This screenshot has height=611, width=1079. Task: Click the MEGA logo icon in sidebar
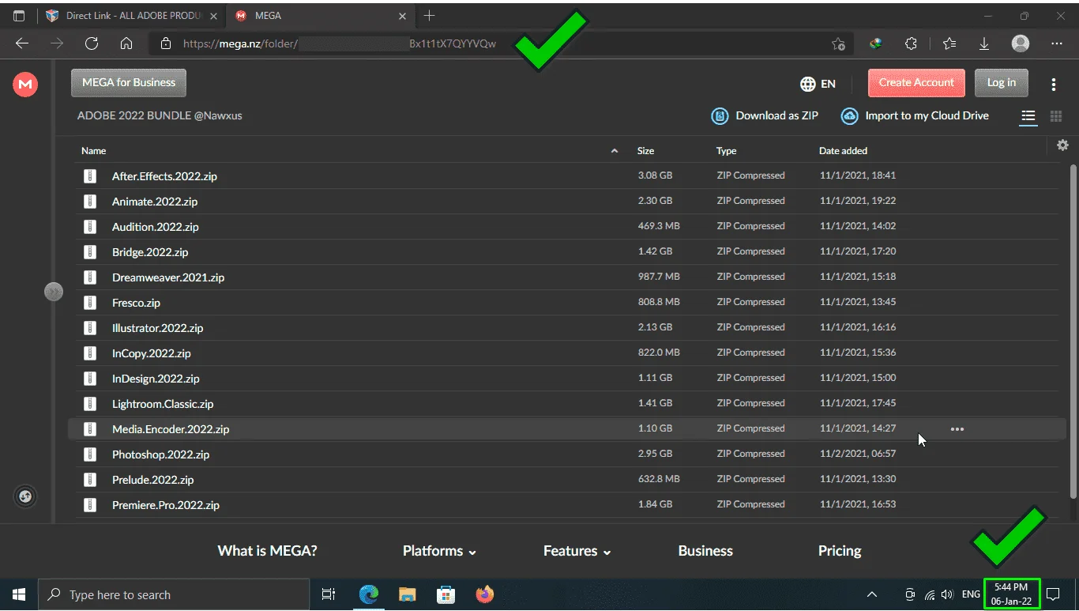[x=25, y=84]
